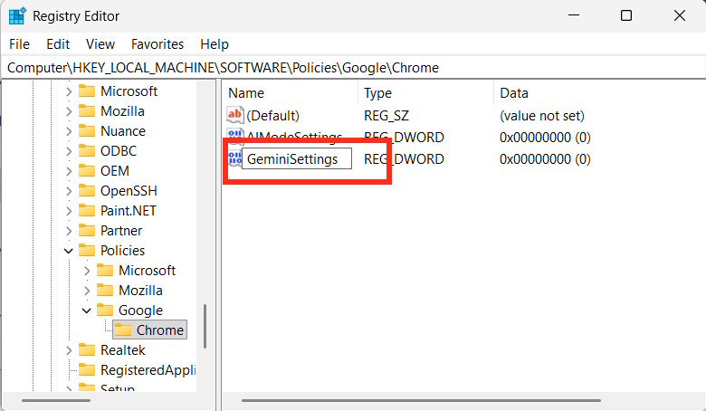Click the tree pane horizontal scrollbar
Image resolution: width=706 pixels, height=411 pixels.
[x=56, y=400]
